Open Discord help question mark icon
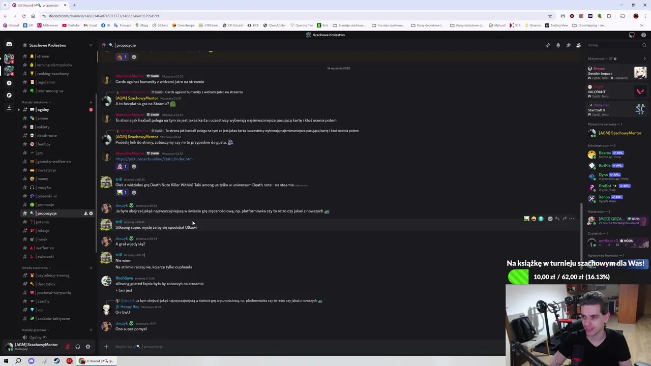651x366 pixels. click(x=643, y=35)
